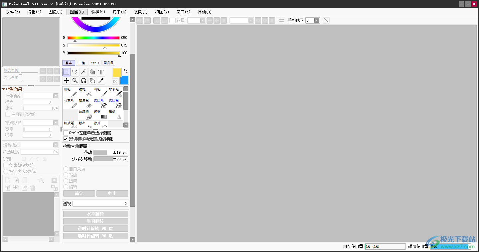Tick the 选择 checkbox in top toolbar
The image size is (479, 252).
(x=172, y=20)
